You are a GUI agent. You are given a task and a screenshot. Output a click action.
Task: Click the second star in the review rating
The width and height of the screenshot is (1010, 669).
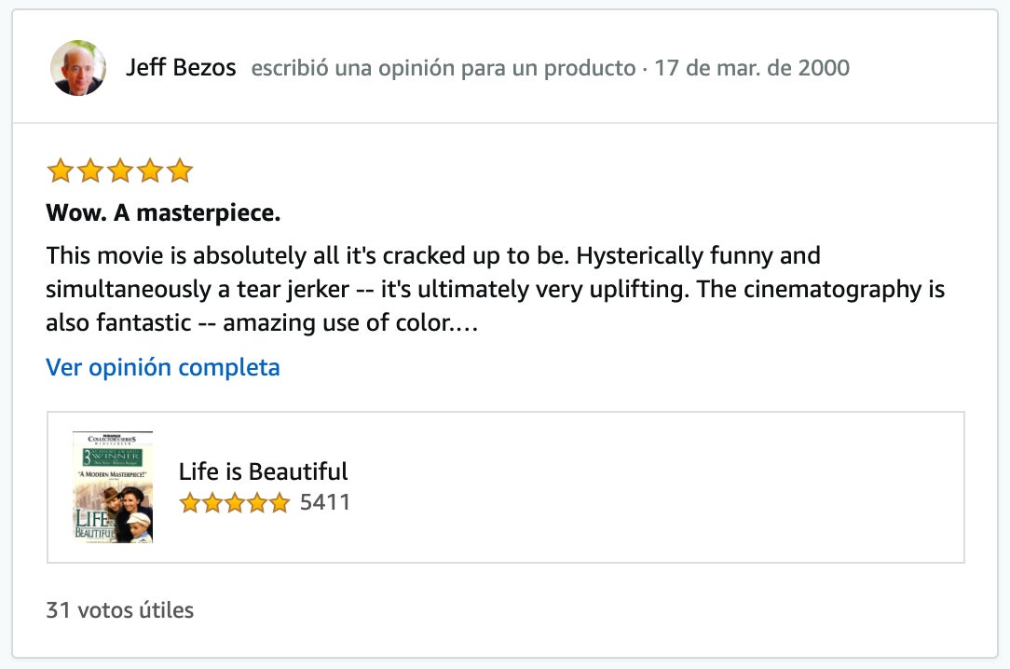pyautogui.click(x=89, y=171)
